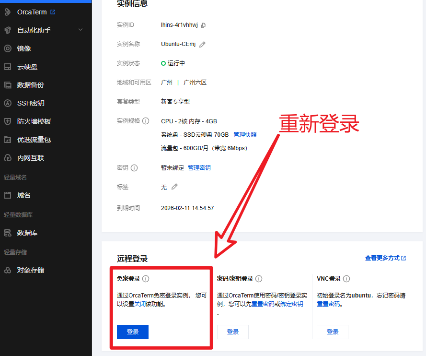Open 镜像 in the sidebar

point(24,48)
